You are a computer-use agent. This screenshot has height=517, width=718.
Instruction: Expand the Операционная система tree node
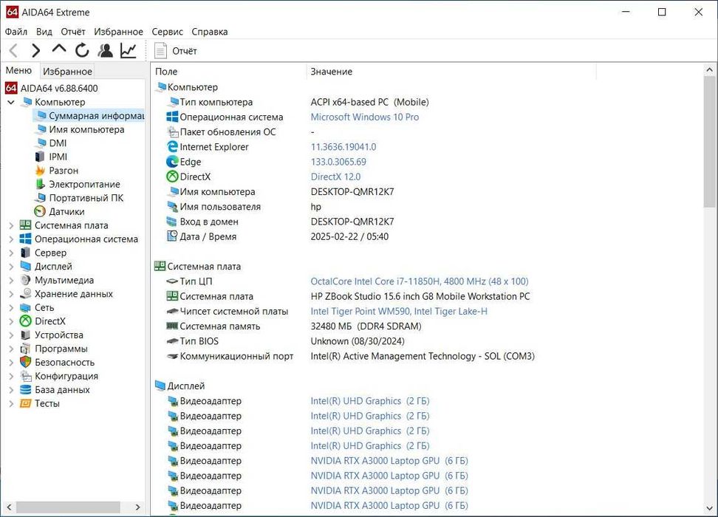point(11,239)
